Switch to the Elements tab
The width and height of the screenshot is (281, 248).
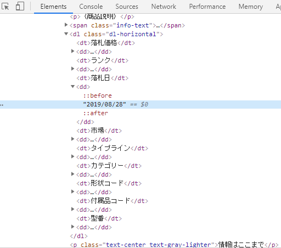(x=53, y=7)
